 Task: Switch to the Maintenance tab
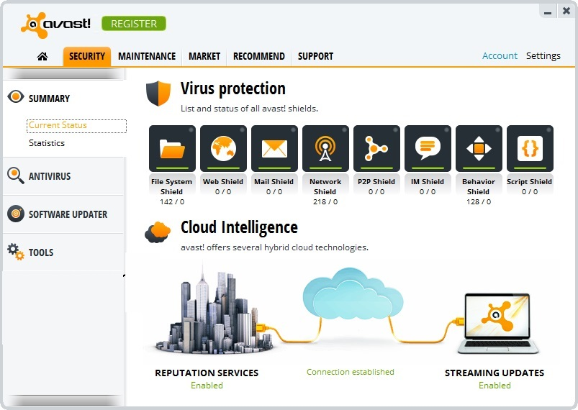coord(147,56)
